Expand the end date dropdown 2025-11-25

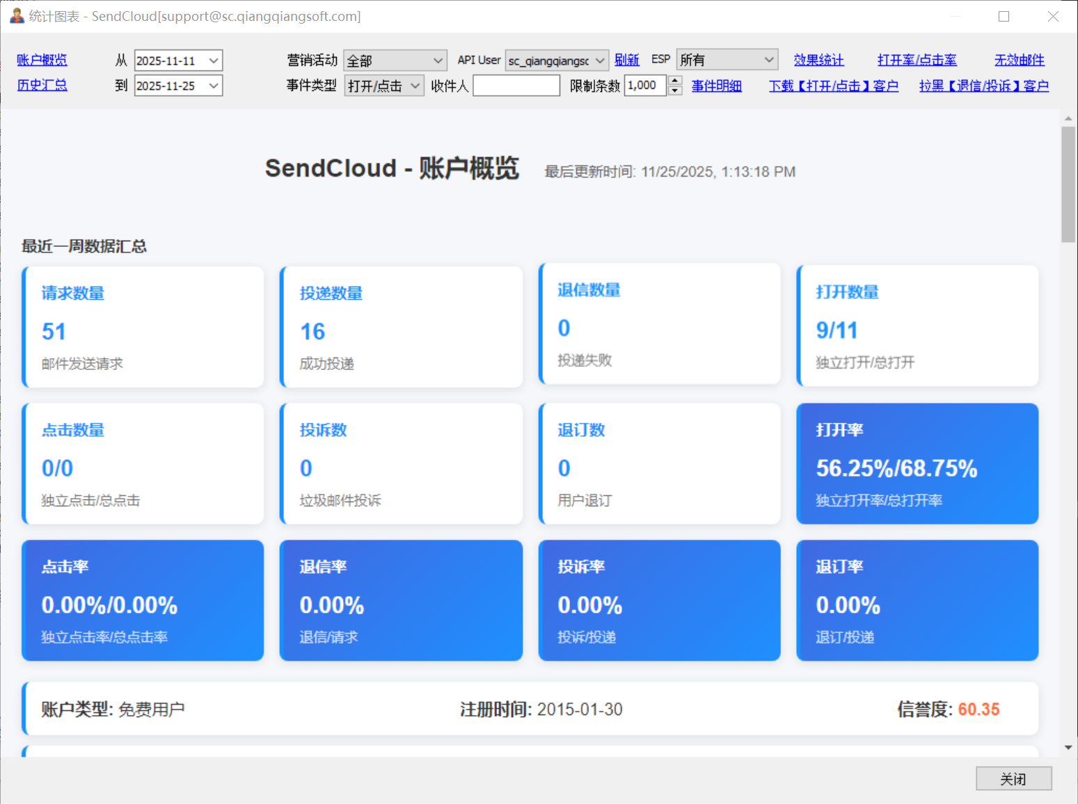coord(214,86)
